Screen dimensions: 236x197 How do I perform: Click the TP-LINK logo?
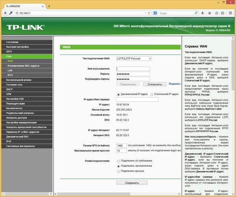click(x=25, y=27)
